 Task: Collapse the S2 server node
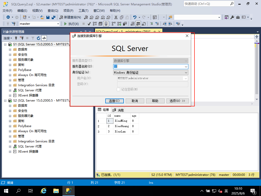pos(5,101)
